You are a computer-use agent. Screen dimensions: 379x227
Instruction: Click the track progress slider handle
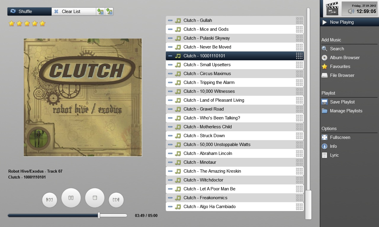point(99,215)
